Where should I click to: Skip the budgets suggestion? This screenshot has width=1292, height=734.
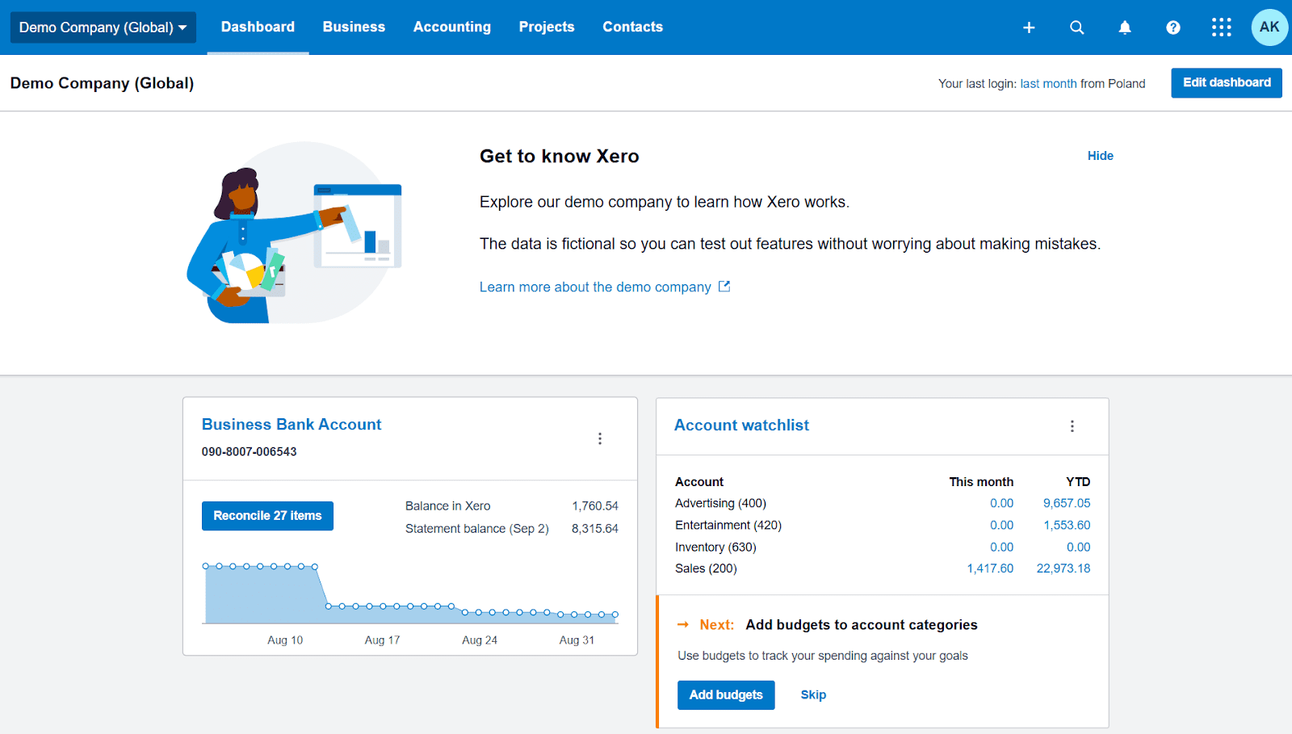click(812, 694)
